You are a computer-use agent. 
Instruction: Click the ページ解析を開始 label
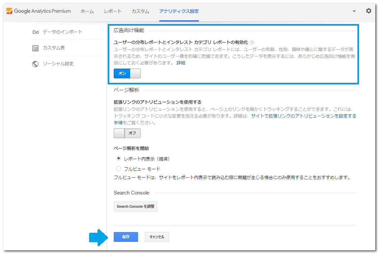tap(131, 148)
